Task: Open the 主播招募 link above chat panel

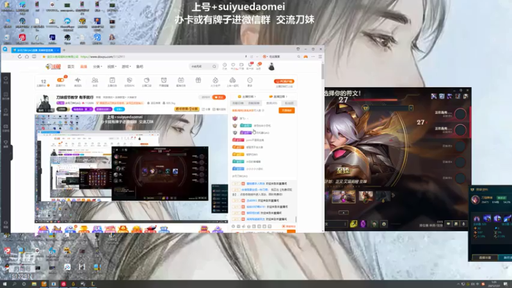Action: pos(247,97)
